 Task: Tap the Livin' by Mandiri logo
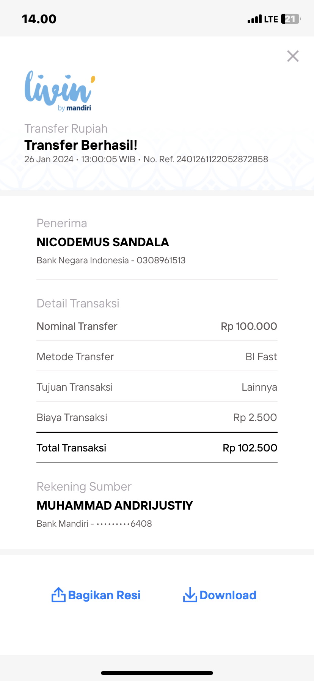coord(60,91)
